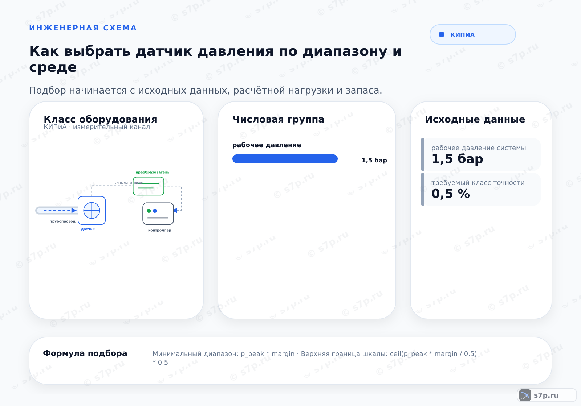Screen dimensions: 581x406
Task: Click the green преобразователь converter icon
Action: pos(149,186)
